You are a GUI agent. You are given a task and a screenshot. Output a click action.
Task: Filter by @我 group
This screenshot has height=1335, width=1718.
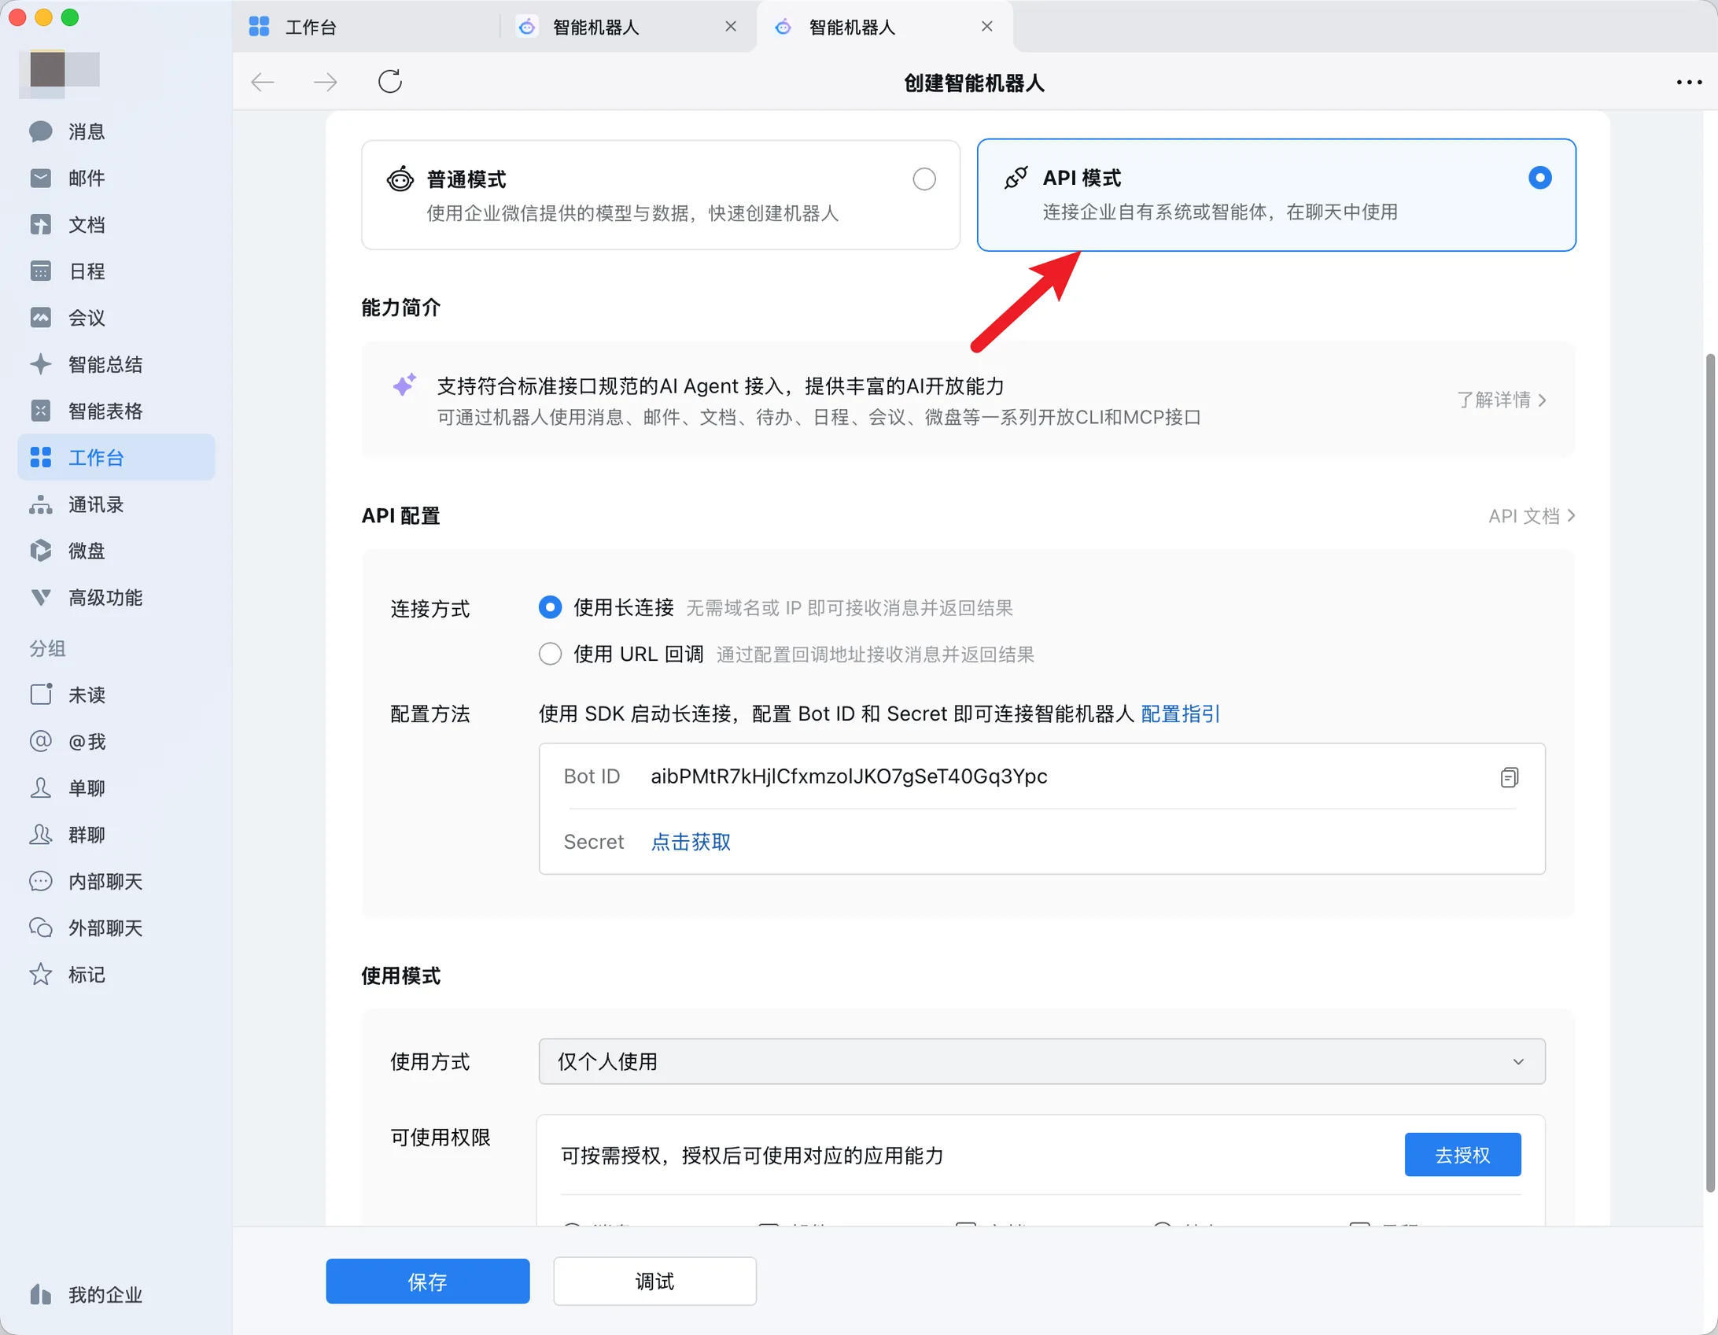[116, 741]
